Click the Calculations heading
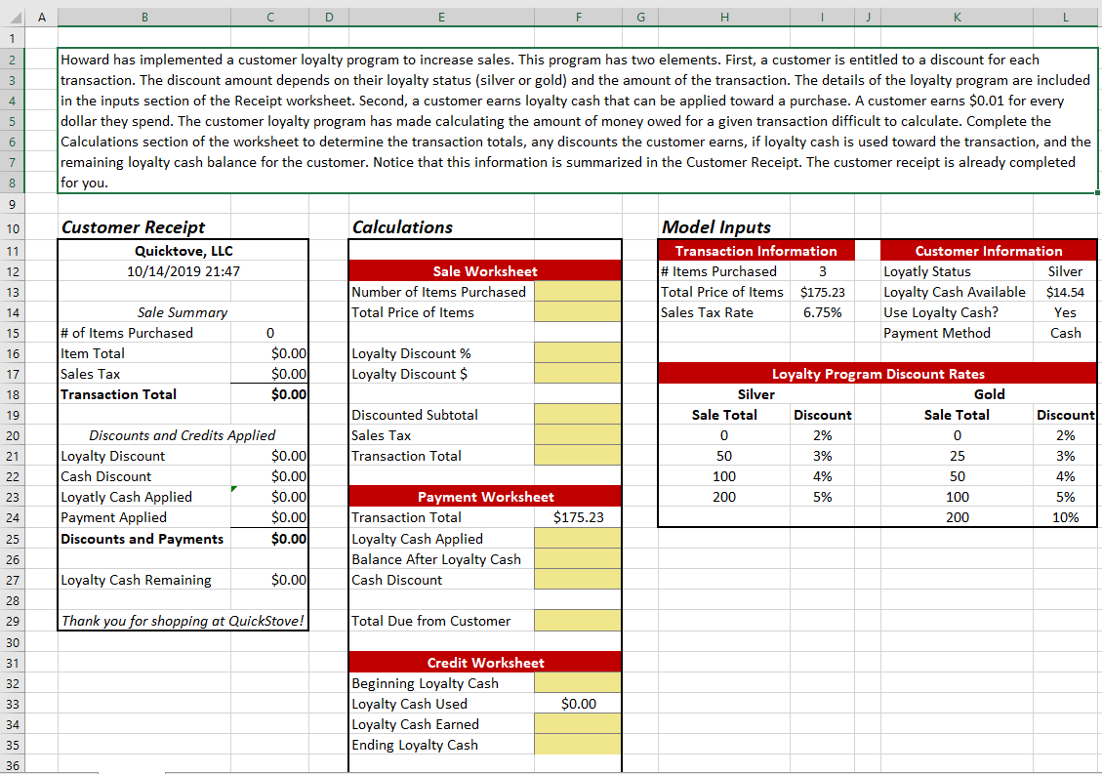The height and width of the screenshot is (774, 1102). pyautogui.click(x=402, y=227)
